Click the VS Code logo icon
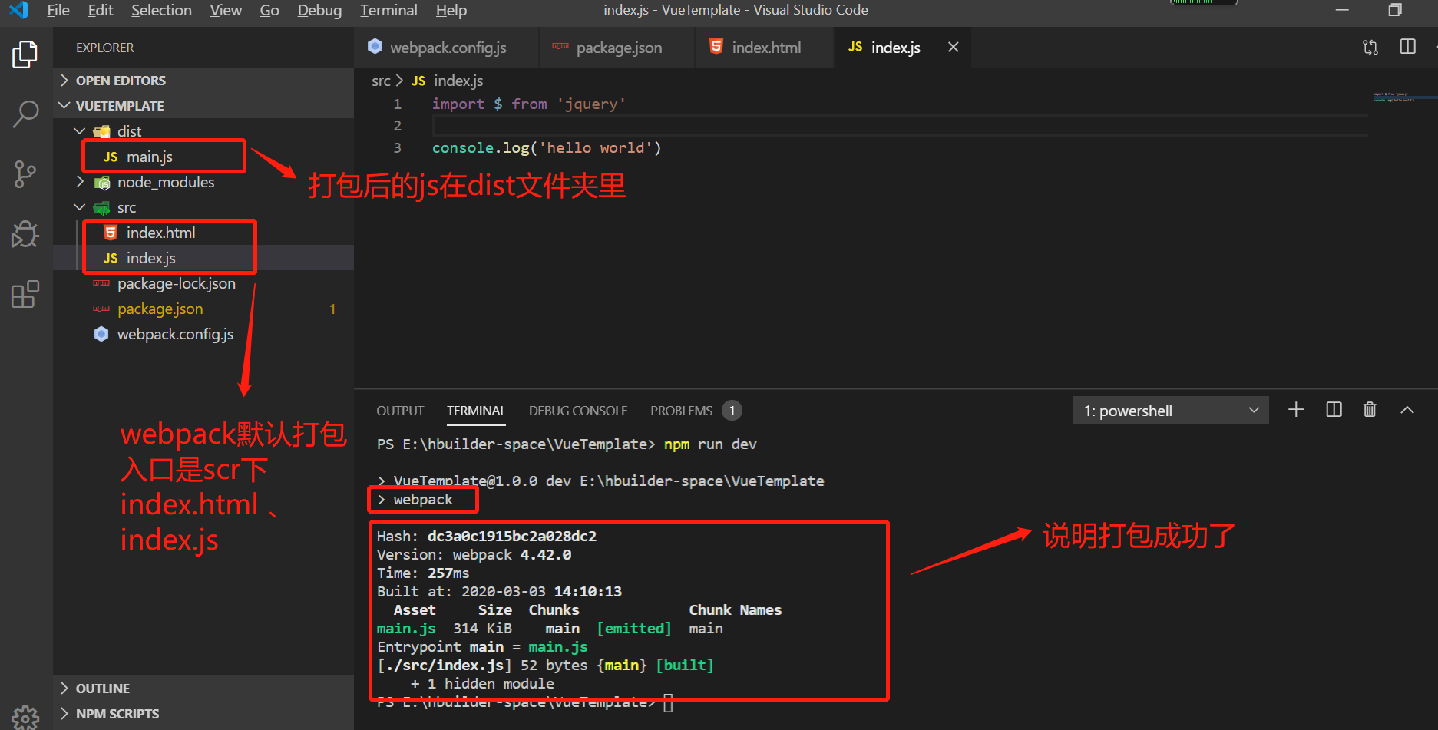Image resolution: width=1438 pixels, height=730 pixels. coord(18,10)
